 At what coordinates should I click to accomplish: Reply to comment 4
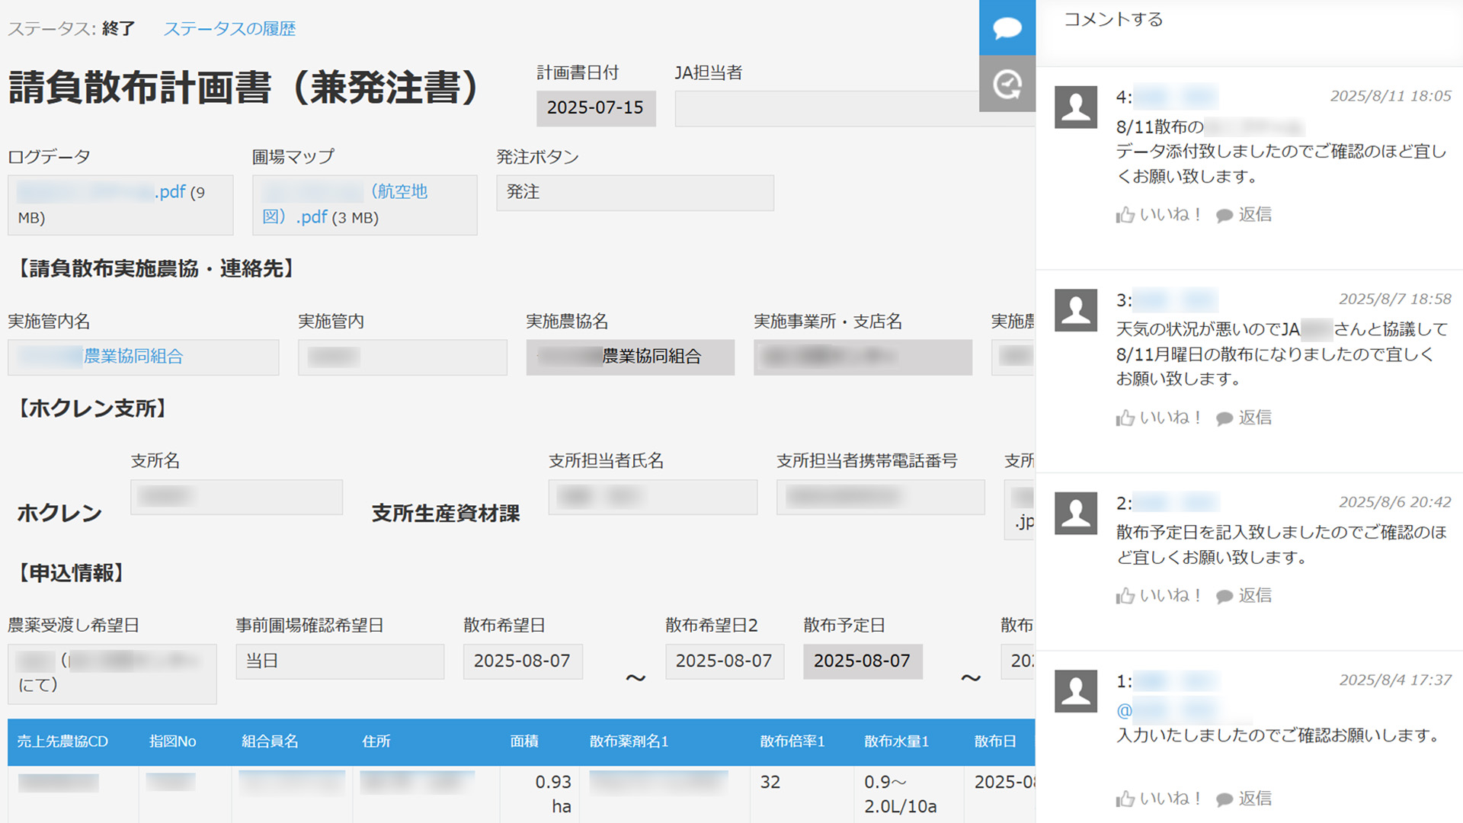tap(1244, 215)
